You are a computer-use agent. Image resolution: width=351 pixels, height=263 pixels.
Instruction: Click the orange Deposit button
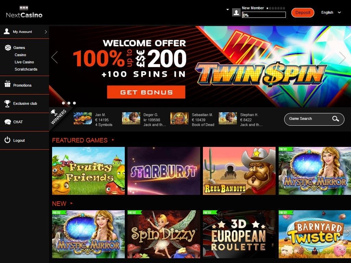tap(303, 13)
